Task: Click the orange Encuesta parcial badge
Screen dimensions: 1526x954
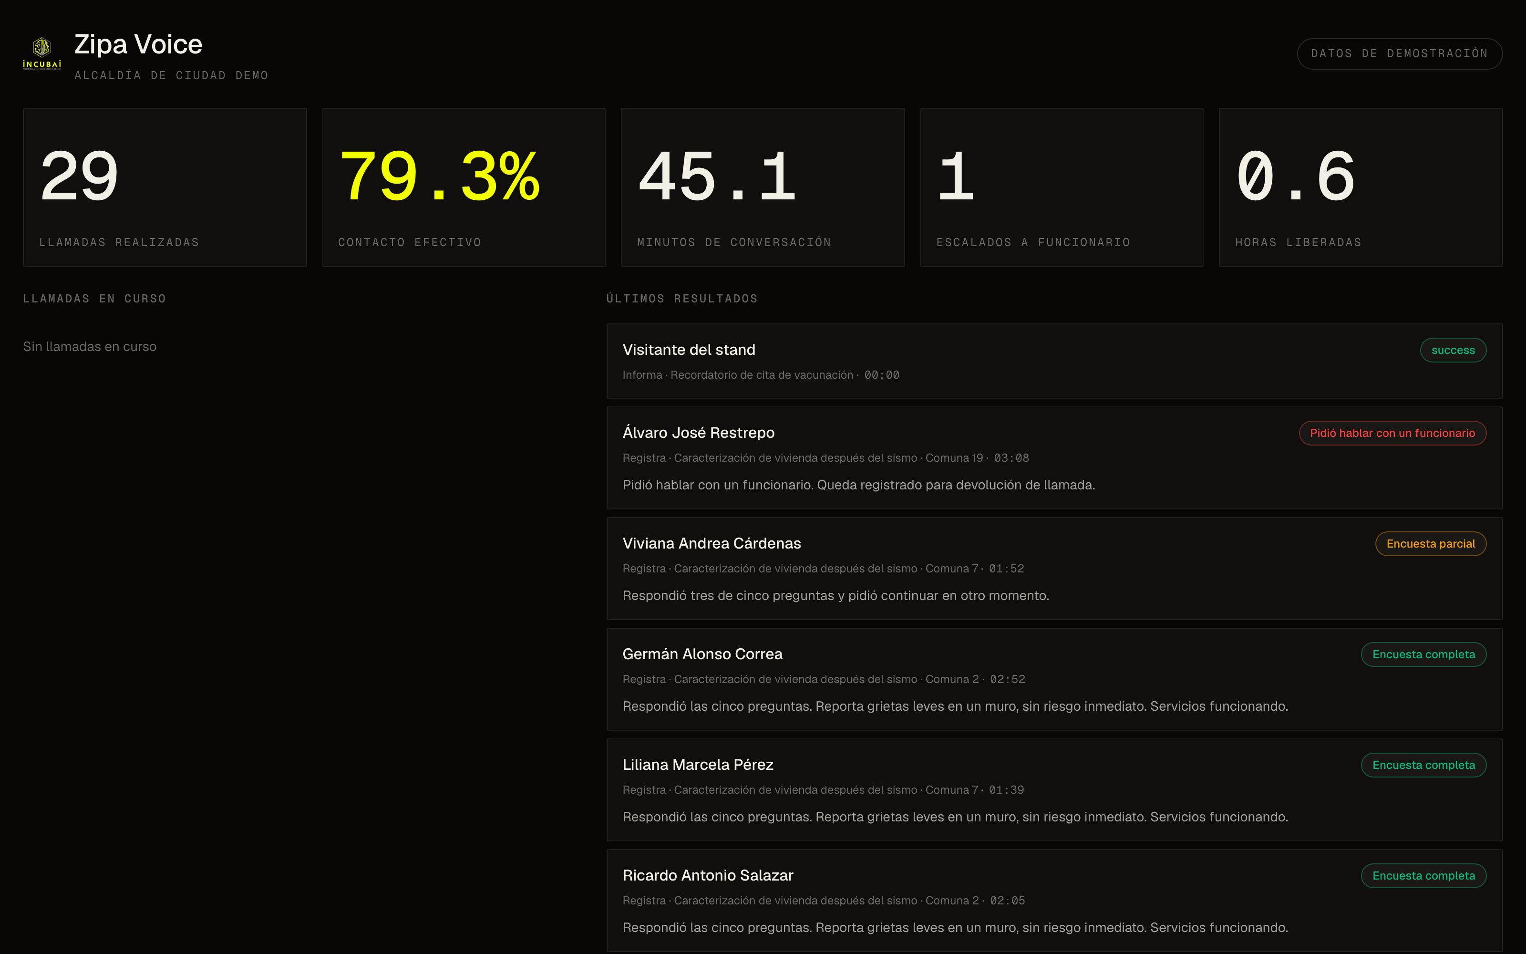Action: click(x=1431, y=544)
